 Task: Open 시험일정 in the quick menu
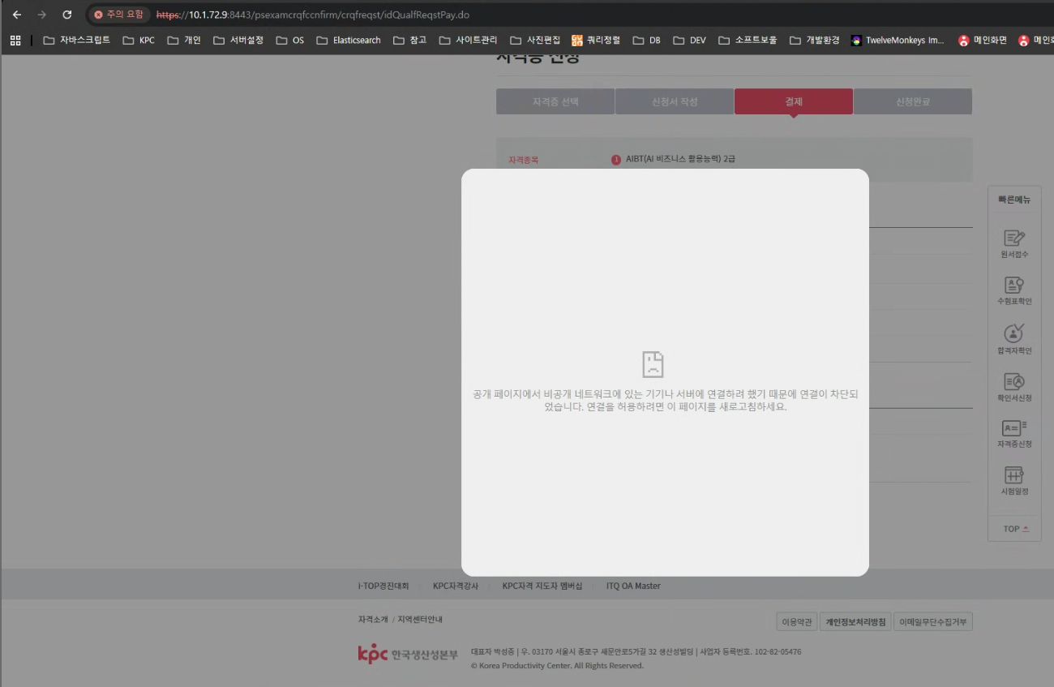click(1014, 481)
